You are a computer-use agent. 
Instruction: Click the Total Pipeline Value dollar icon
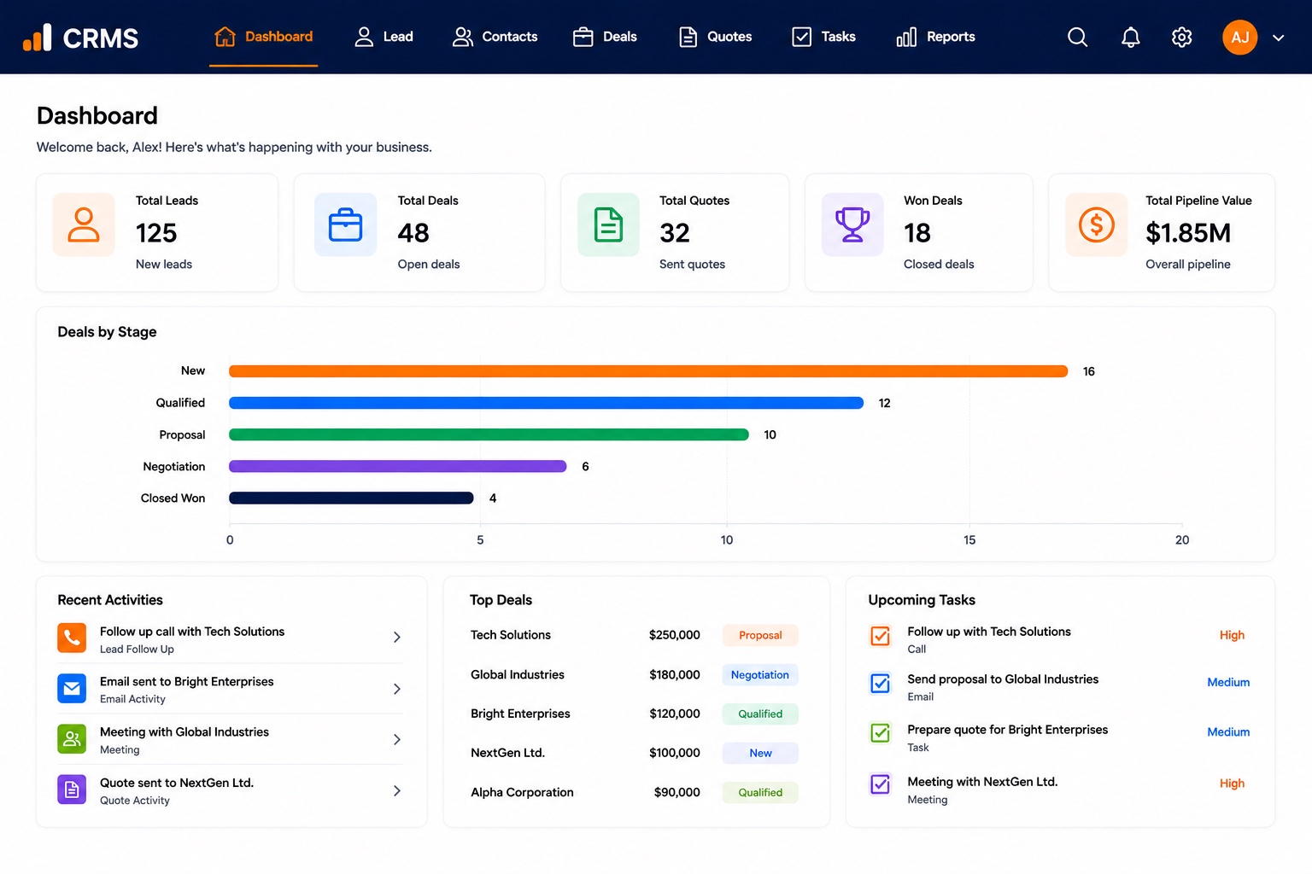click(x=1097, y=224)
